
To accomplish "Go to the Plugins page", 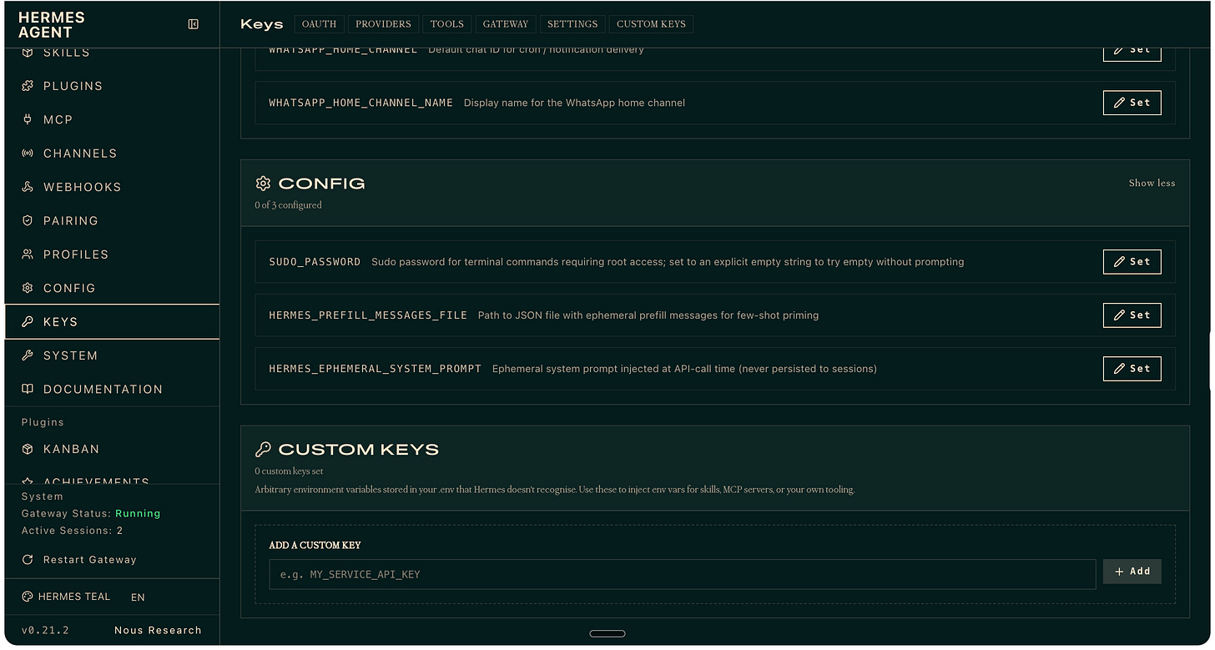I will click(x=112, y=86).
